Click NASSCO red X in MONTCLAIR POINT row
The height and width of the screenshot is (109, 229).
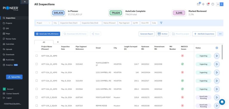pos(182,97)
